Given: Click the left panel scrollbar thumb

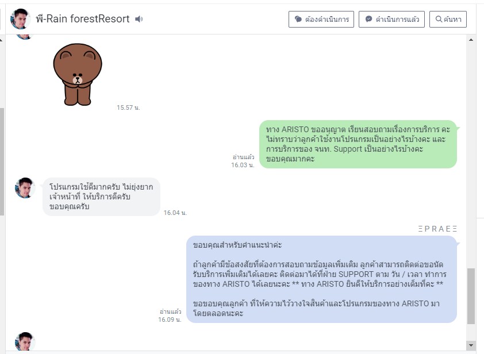Looking at the screenshot, I should (2, 161).
